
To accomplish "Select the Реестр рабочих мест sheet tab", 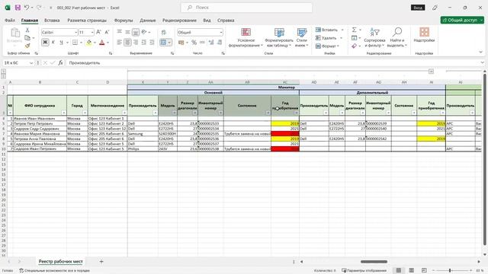I will click(60, 262).
